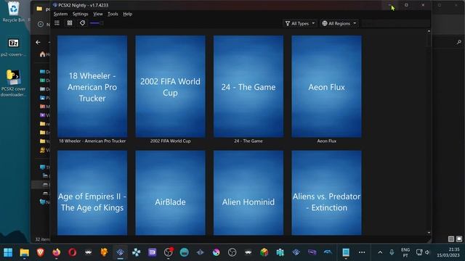The image size is (465, 261).
Task: Open the Tools menu
Action: (x=113, y=14)
